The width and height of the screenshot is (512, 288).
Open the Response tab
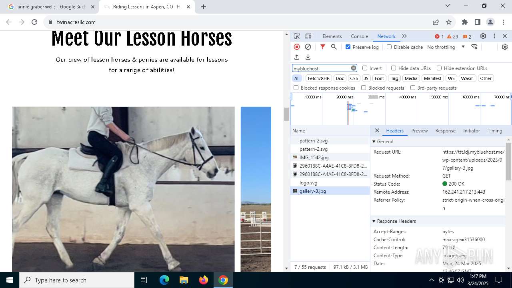[445, 130]
